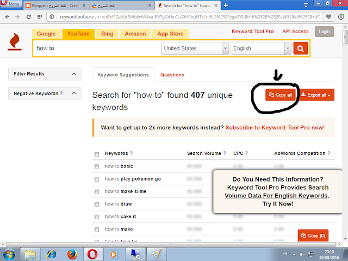
Task: Switch to the App Store tab
Action: point(170,34)
